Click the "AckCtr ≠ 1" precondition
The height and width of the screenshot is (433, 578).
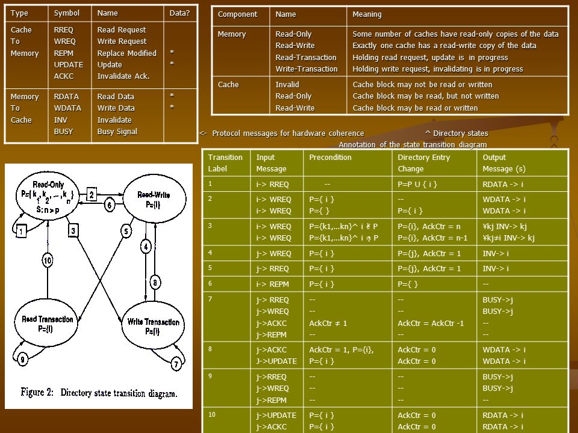[x=328, y=324]
